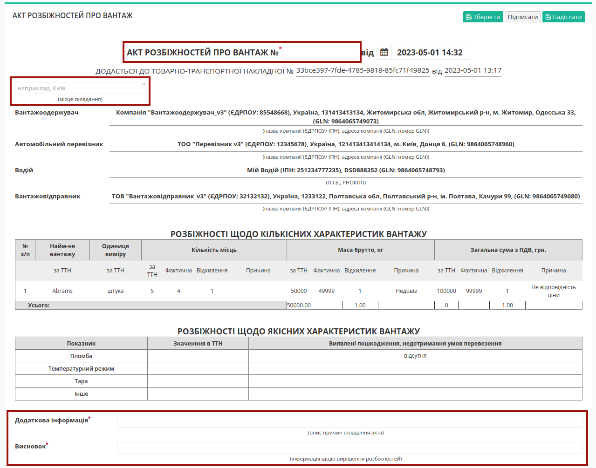Click the save icon in Зберегти button
Viewport: 596px width, 468px height.
click(x=469, y=17)
